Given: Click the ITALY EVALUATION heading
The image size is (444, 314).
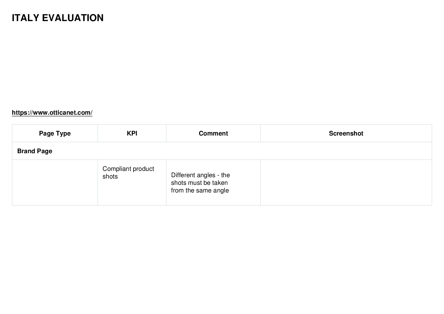Looking at the screenshot, I should click(58, 18).
